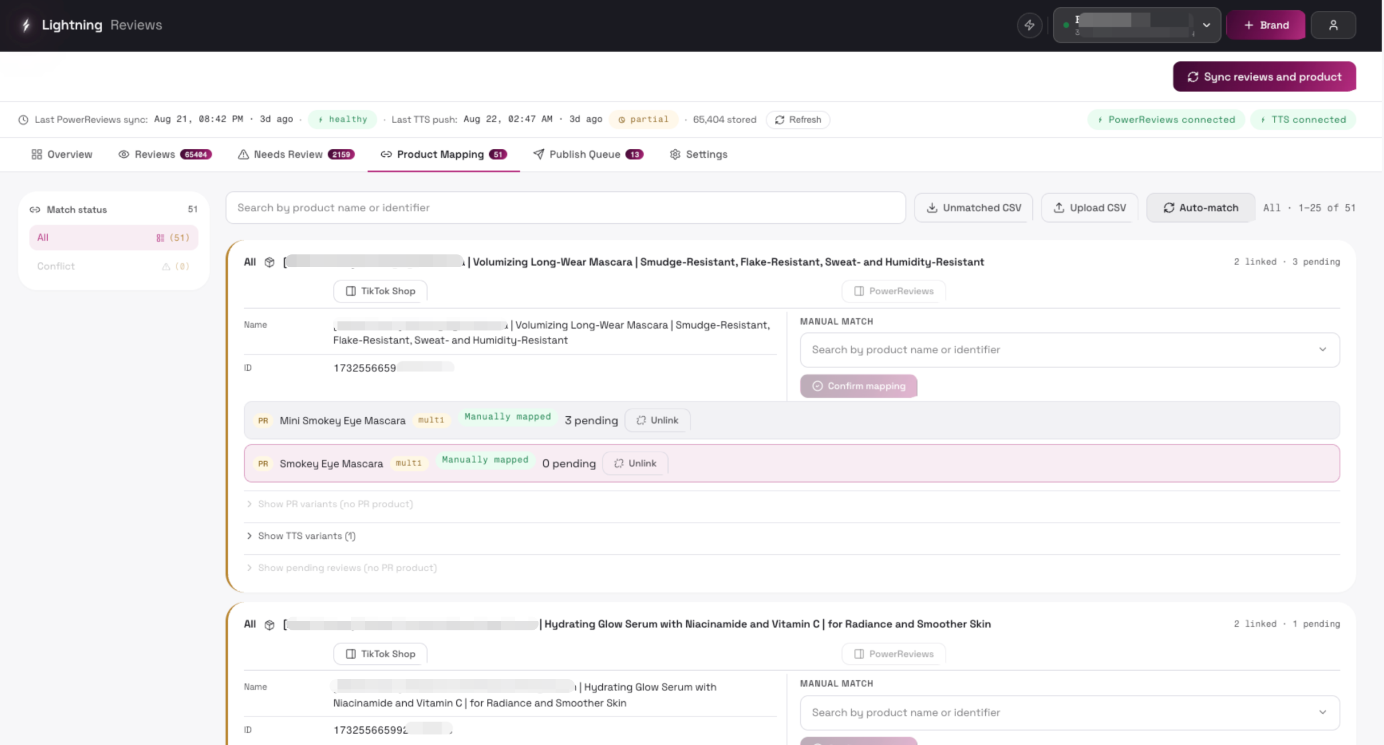Click PowerReviews button in Hydrating Serum card
This screenshot has height=745, width=1384.
(894, 654)
